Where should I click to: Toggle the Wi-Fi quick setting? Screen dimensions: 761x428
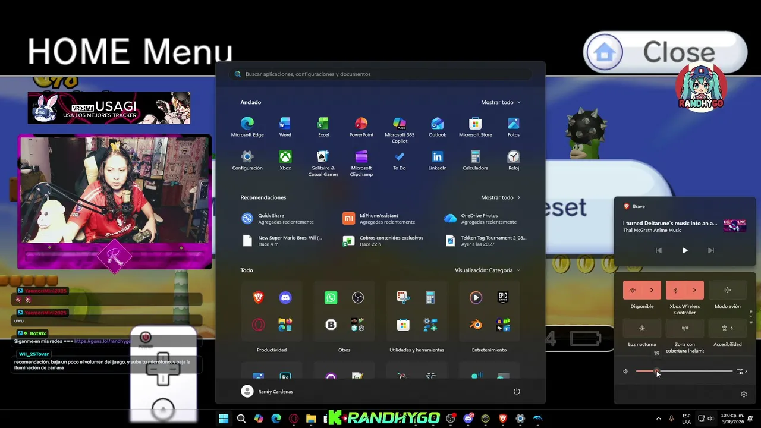633,290
